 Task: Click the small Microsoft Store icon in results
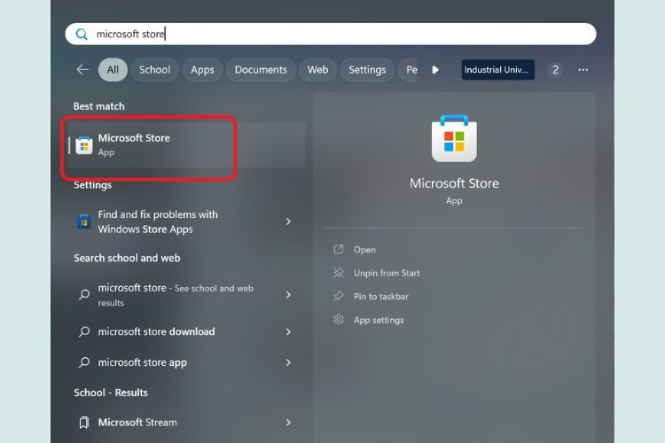coord(84,145)
